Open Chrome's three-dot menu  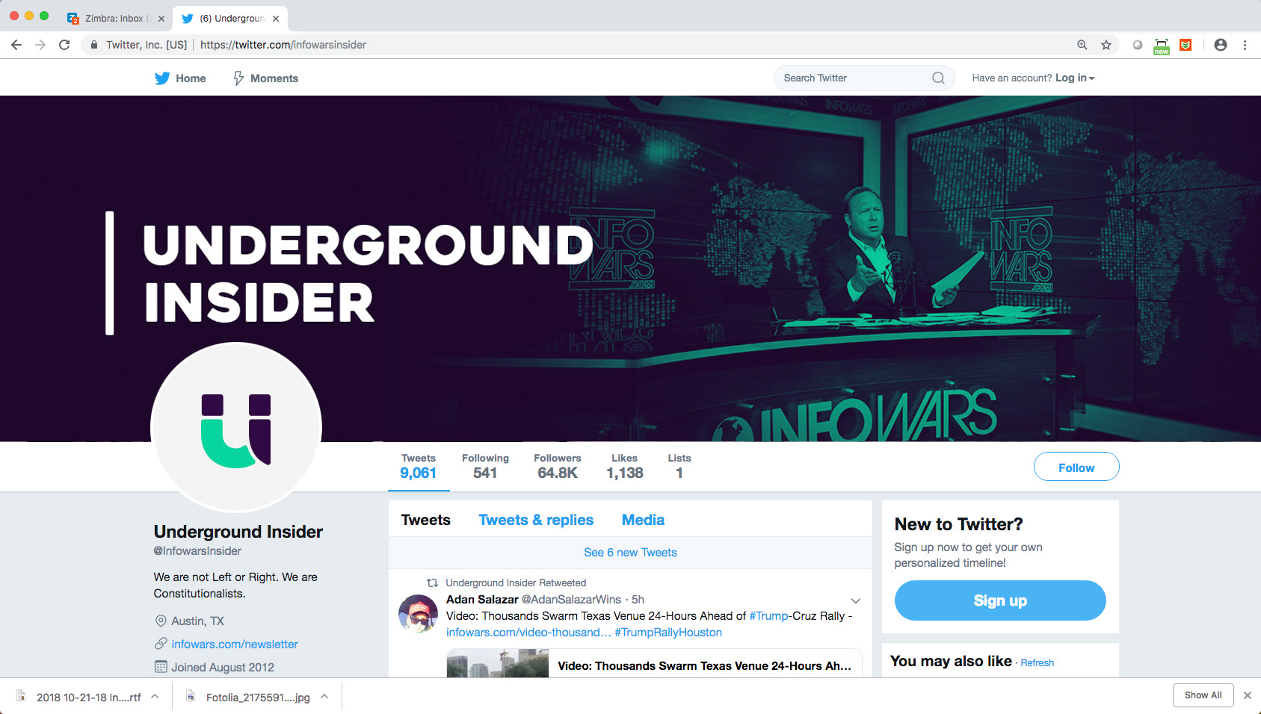[1245, 45]
